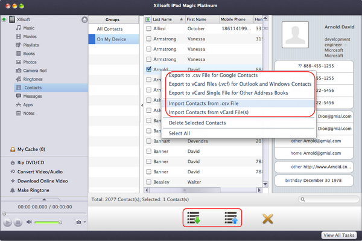
Task: Click the contact avatar placeholder photo
Action: (x=295, y=34)
